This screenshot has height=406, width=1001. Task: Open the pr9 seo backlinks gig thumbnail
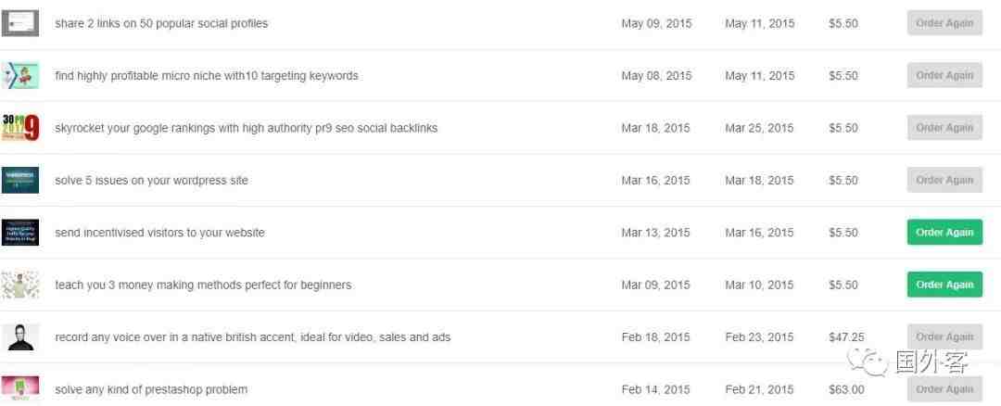point(19,128)
